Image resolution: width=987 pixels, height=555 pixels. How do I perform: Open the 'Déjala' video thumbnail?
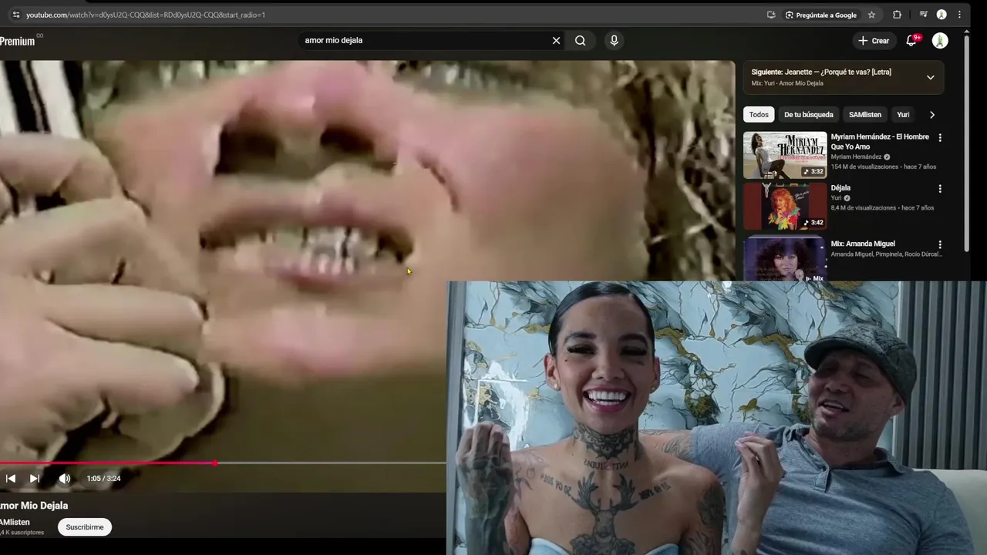tap(785, 206)
